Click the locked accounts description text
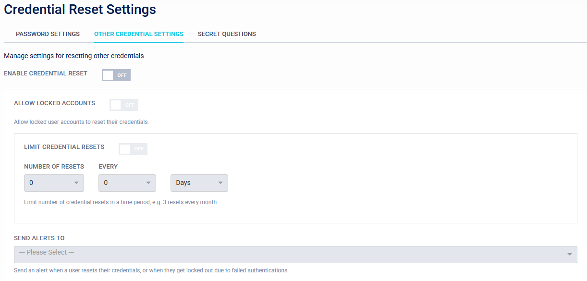Screen dimensions: 587x281 (80, 122)
